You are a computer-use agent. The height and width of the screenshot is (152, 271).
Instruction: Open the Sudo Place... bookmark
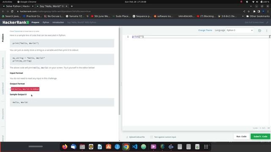tap(122, 16)
